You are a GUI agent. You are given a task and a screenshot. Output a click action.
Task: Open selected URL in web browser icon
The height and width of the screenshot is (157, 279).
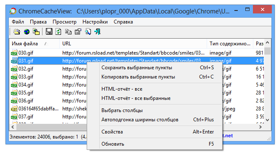pyautogui.click(x=27, y=32)
